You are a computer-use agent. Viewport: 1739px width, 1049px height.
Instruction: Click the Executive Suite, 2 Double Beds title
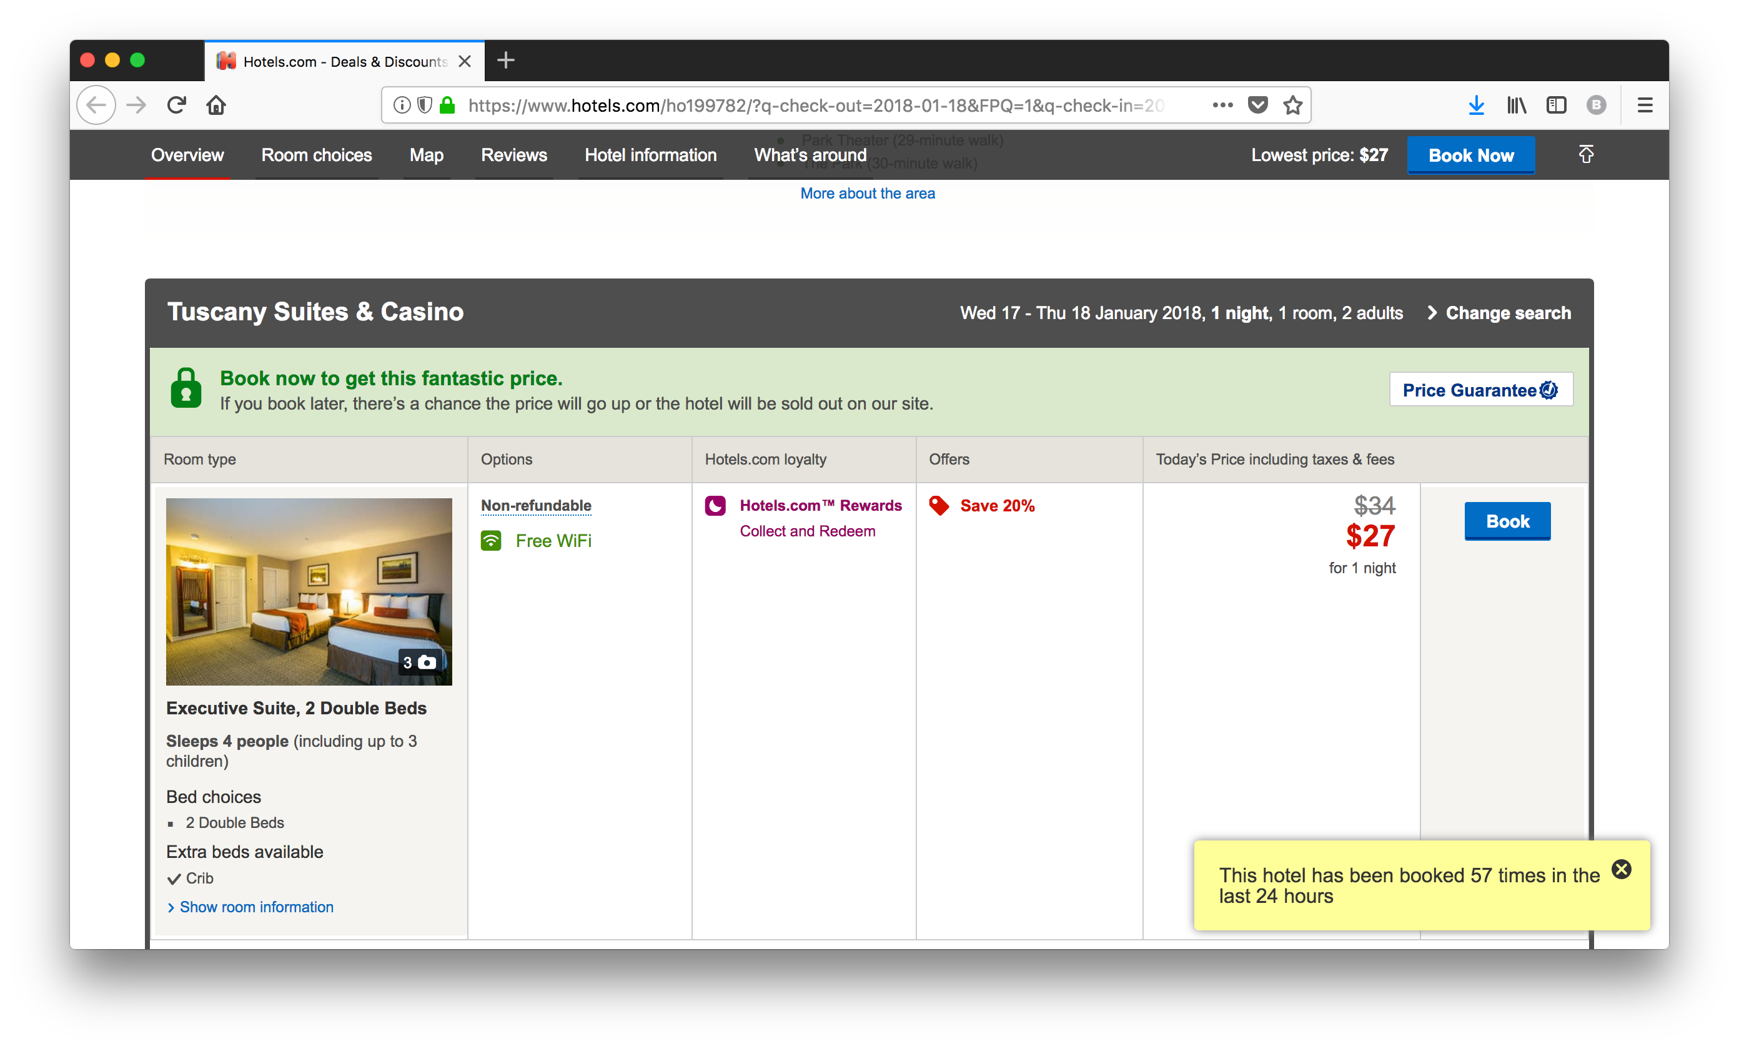tap(297, 708)
